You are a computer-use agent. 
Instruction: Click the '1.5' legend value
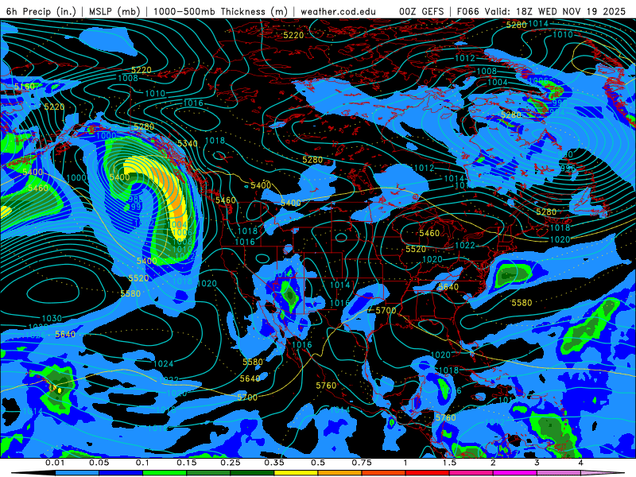[x=449, y=463]
